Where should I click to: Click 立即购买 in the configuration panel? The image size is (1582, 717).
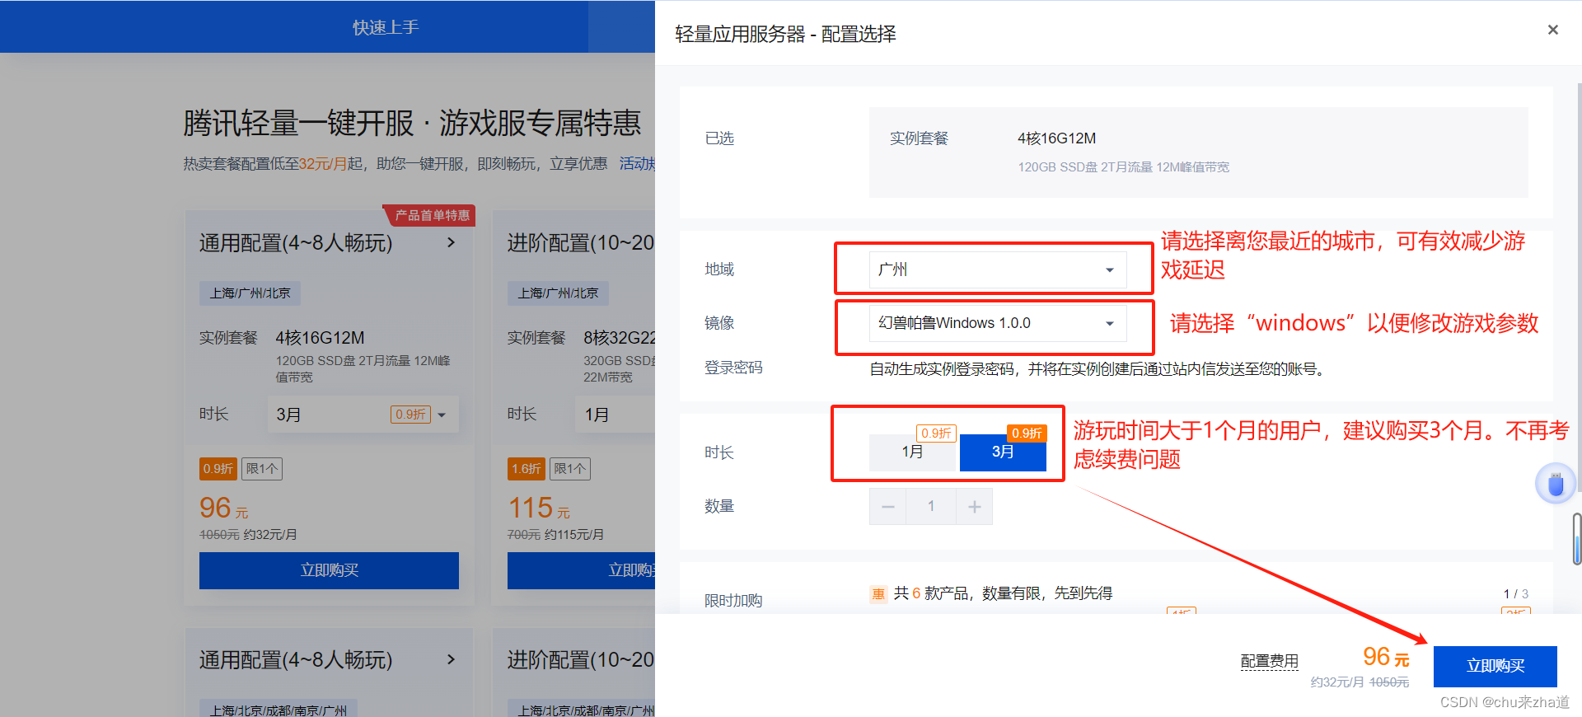[x=1495, y=666]
